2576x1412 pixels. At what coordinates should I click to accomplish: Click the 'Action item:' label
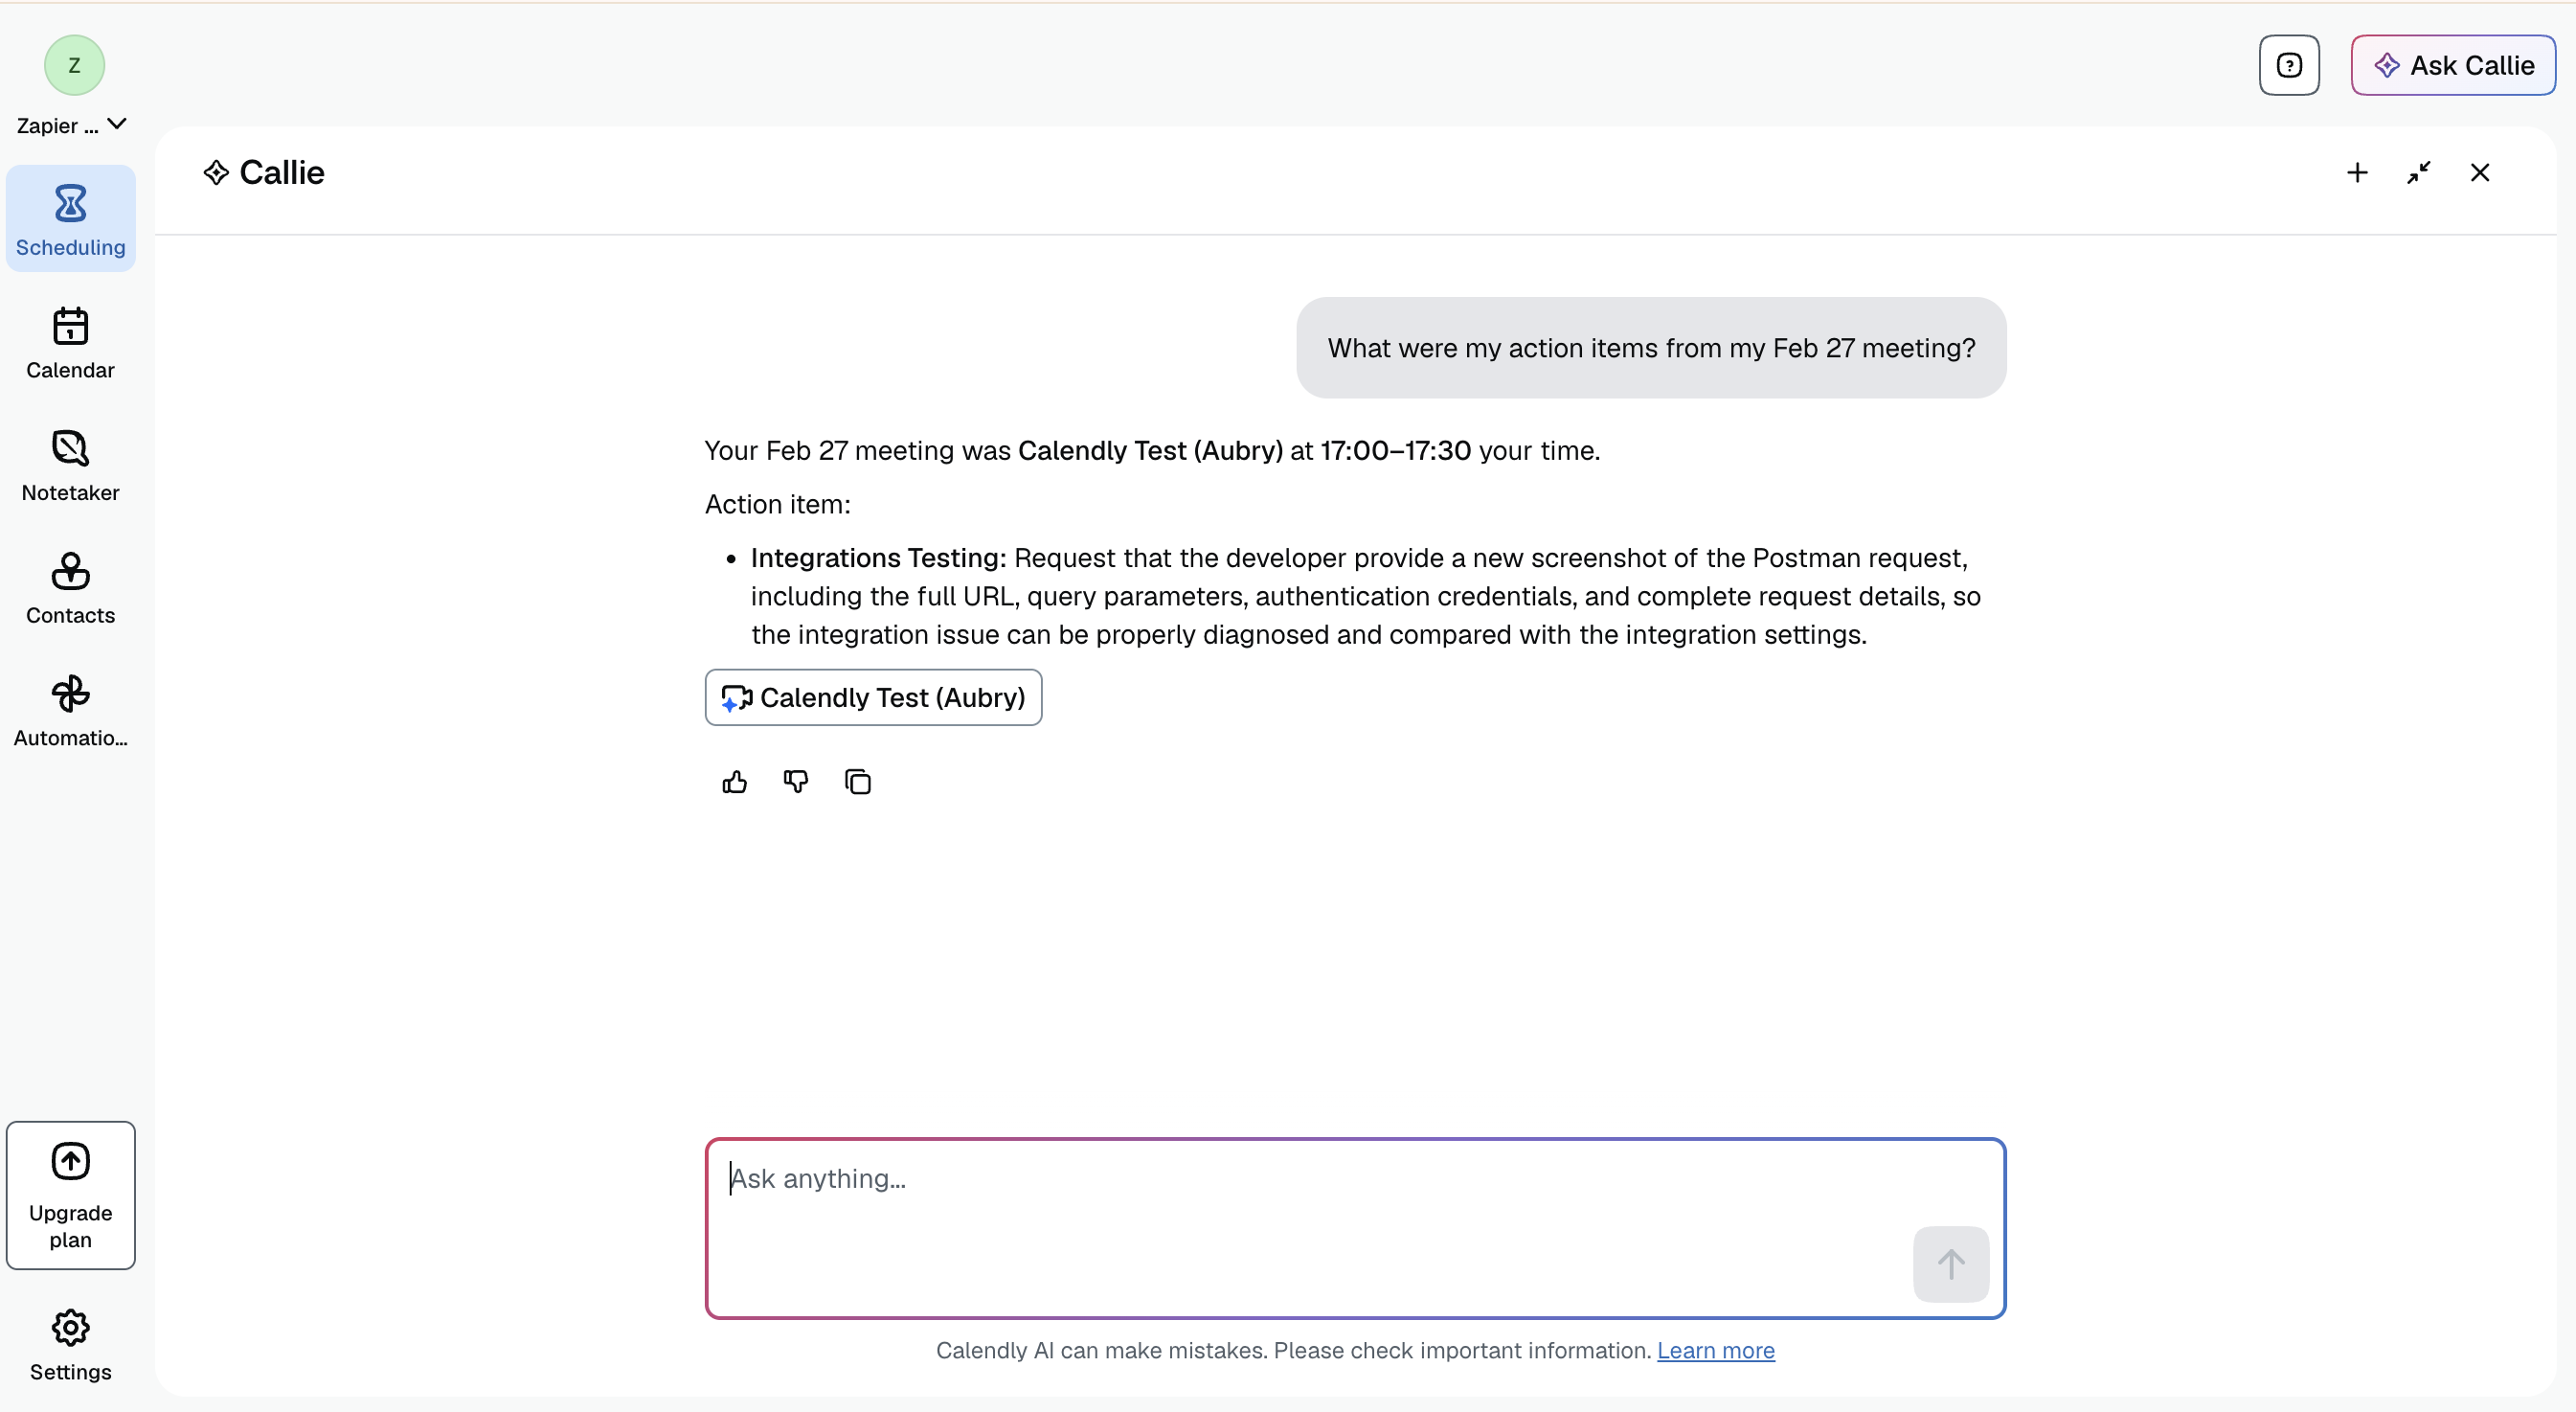(778, 504)
